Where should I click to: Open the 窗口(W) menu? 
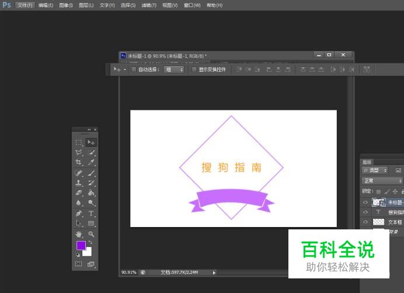click(192, 5)
